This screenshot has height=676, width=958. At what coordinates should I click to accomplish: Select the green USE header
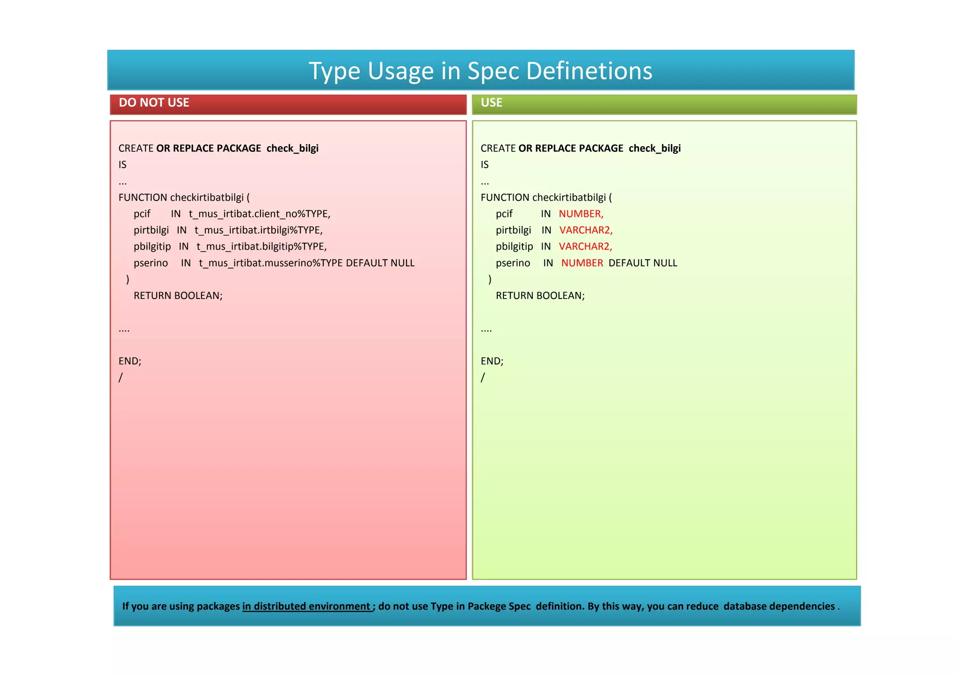pos(664,104)
